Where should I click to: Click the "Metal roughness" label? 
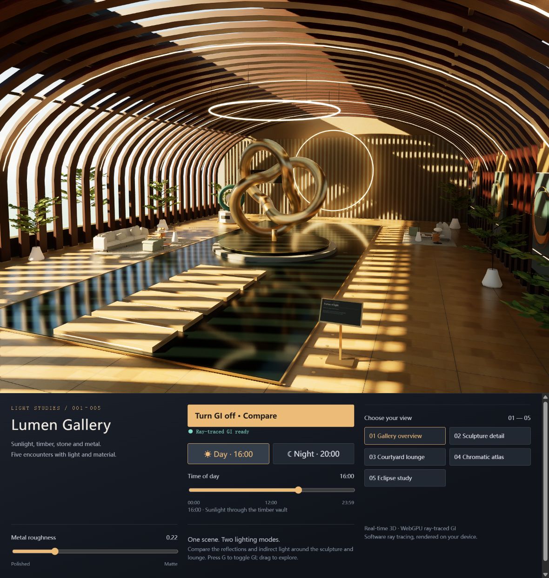tap(33, 538)
